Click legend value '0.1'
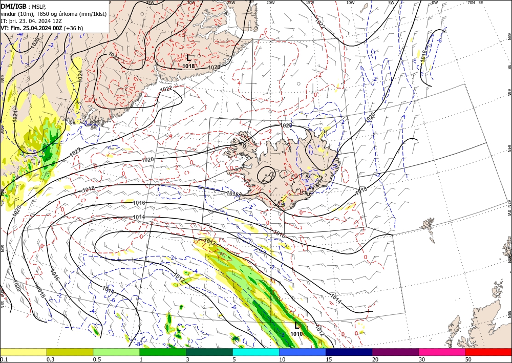Screen dimensions: 512x363 tap(3, 359)
